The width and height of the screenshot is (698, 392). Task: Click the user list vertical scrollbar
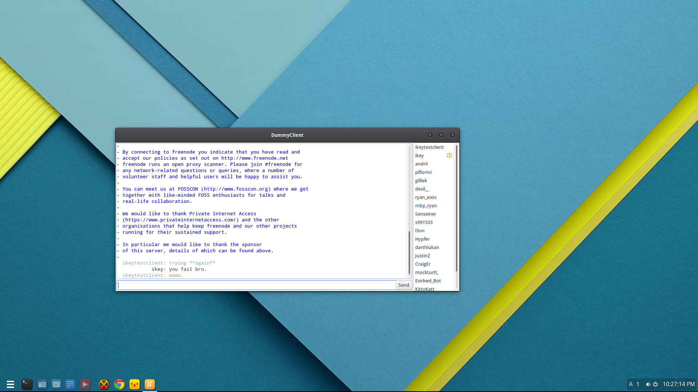(457, 208)
